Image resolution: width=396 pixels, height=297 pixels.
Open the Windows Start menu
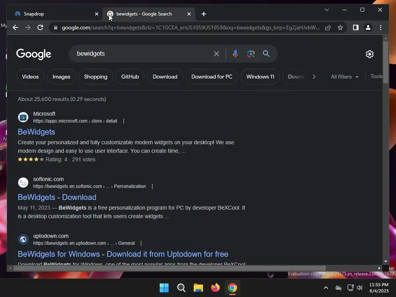[x=164, y=288]
